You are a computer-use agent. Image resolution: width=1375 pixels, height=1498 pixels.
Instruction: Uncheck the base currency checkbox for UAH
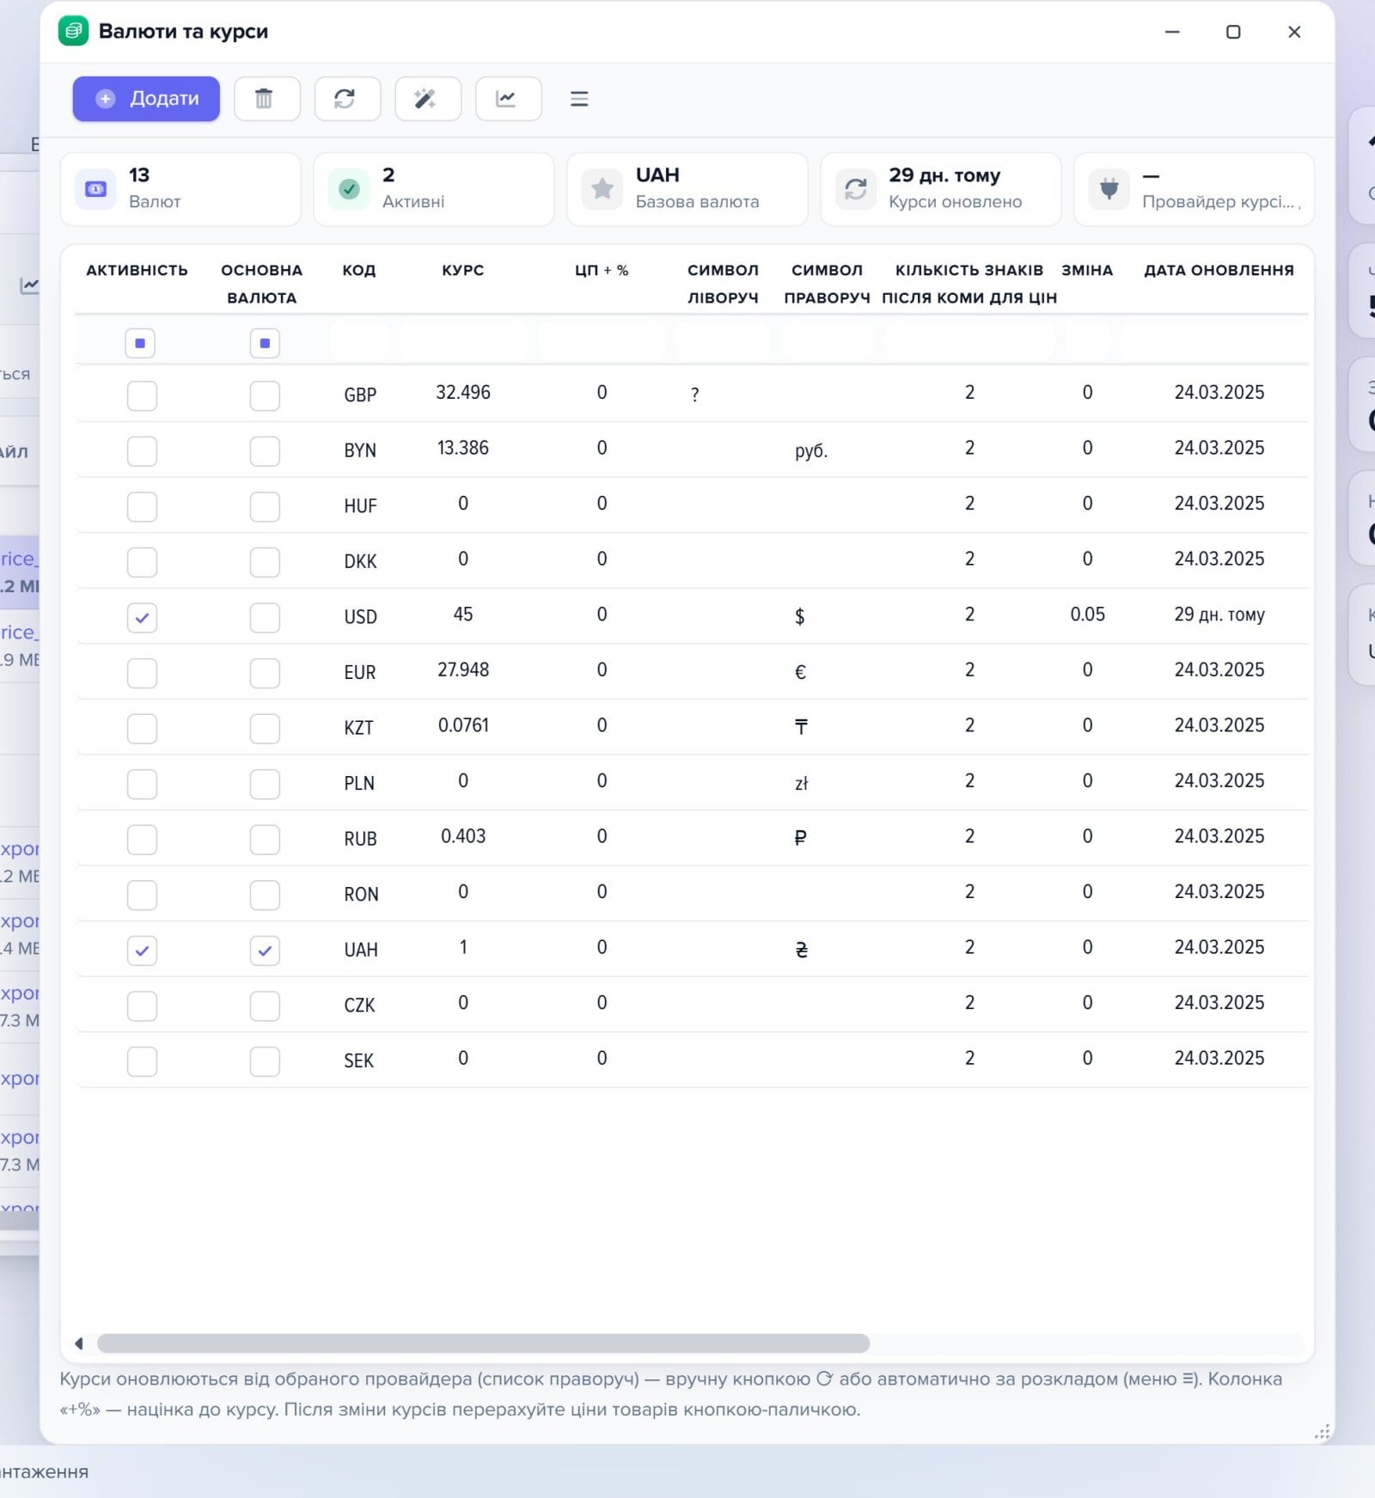[265, 951]
